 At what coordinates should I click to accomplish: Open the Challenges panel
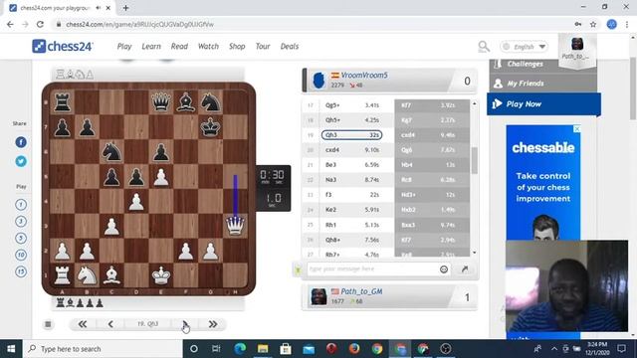coord(543,64)
